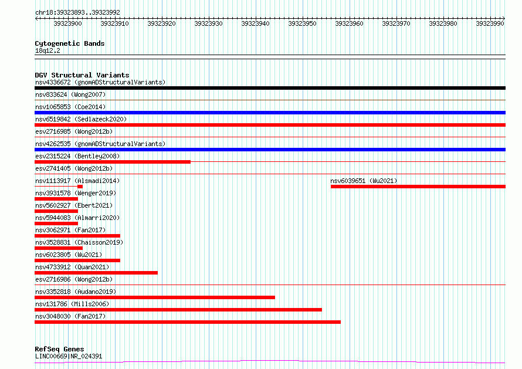Click the LINC00669|NR_024391 gene label

[69, 356]
